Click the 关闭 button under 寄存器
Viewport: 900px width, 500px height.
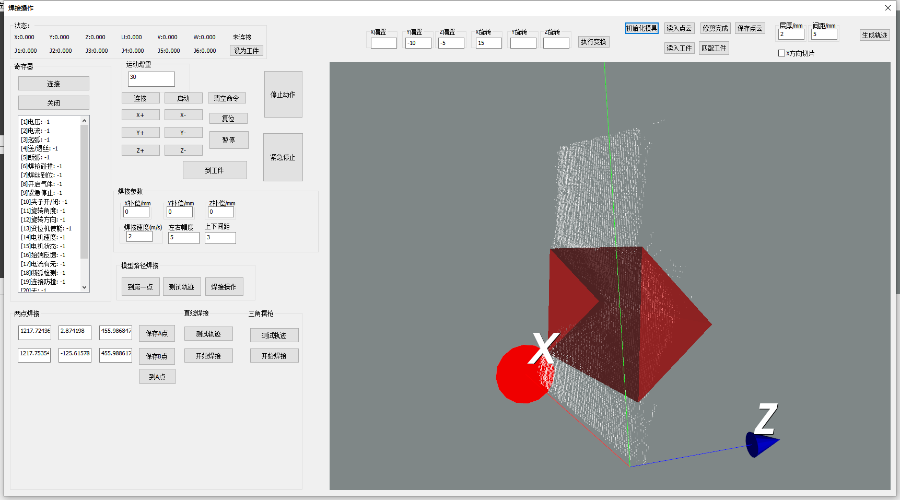point(54,103)
